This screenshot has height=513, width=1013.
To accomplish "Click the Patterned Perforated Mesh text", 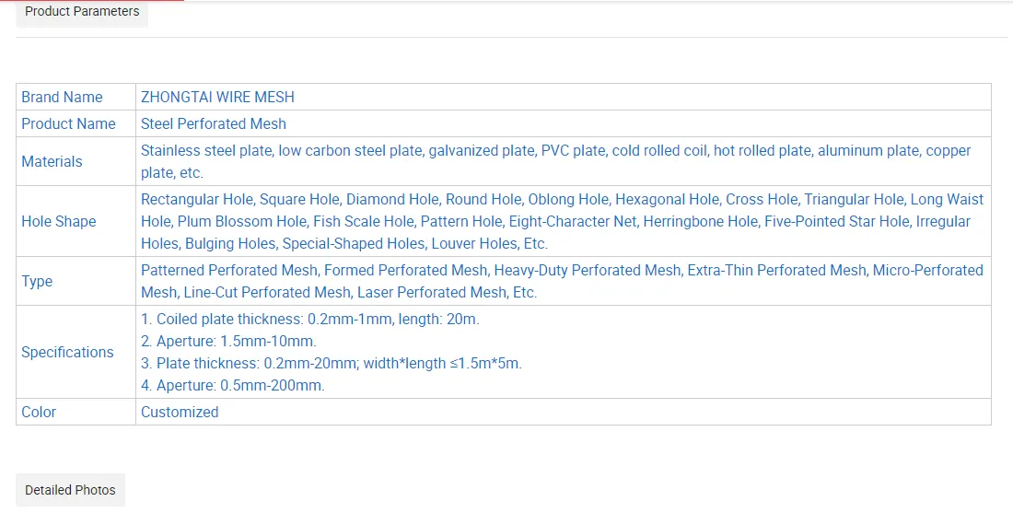I will click(230, 270).
